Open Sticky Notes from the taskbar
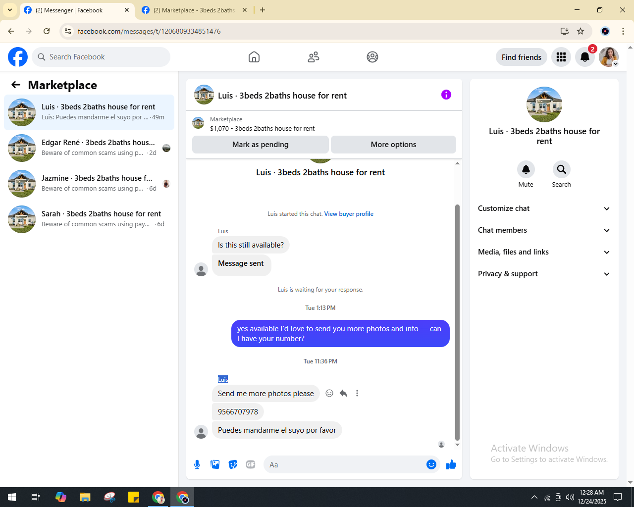Image resolution: width=634 pixels, height=507 pixels. [134, 497]
